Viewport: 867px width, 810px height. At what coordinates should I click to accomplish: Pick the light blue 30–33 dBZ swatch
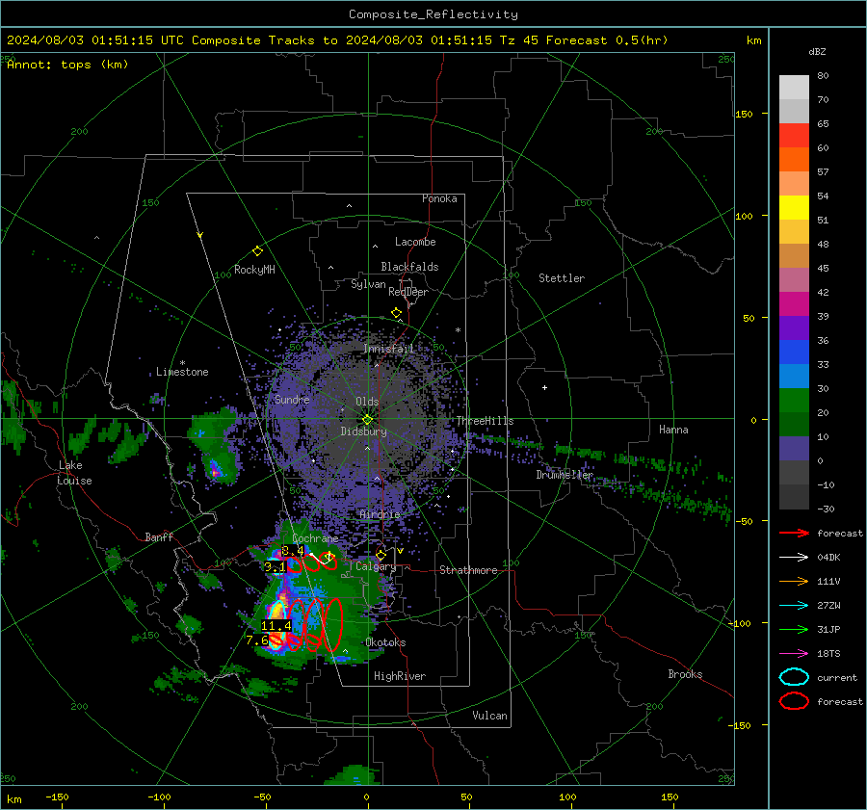point(794,377)
